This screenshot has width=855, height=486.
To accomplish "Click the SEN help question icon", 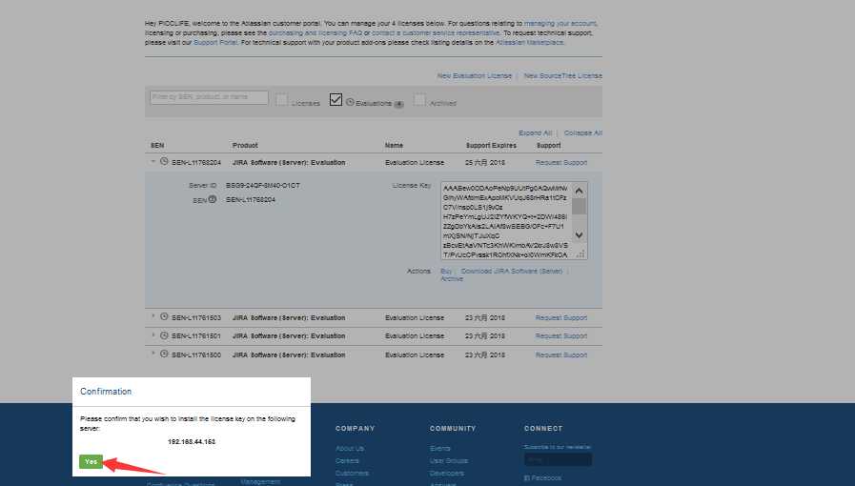I will [x=213, y=199].
